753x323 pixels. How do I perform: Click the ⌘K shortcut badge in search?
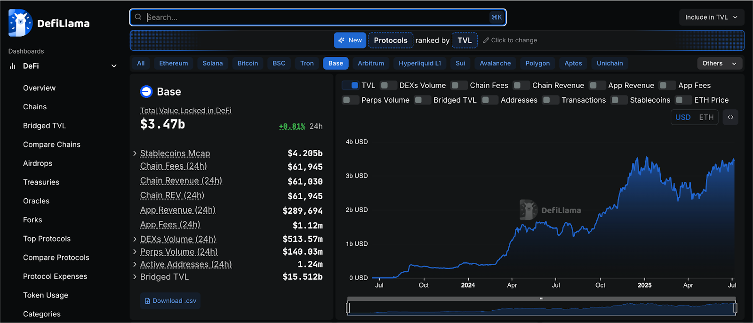tap(497, 17)
